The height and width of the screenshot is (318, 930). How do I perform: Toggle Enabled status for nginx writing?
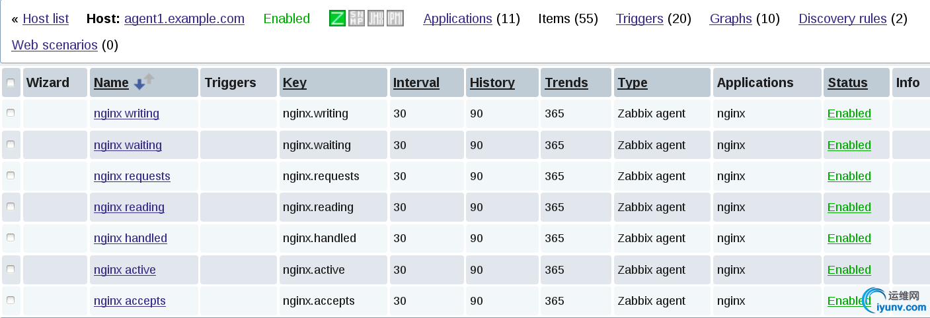coord(849,113)
